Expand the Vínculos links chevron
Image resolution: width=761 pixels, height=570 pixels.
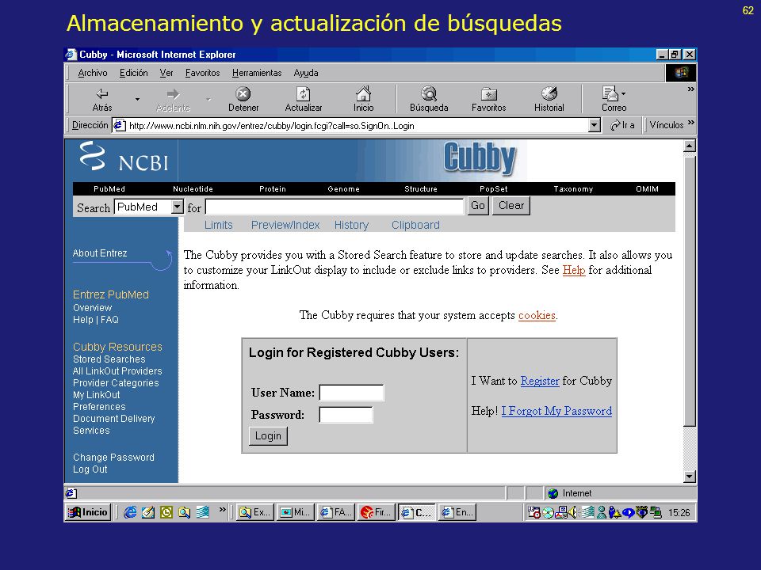coord(691,123)
